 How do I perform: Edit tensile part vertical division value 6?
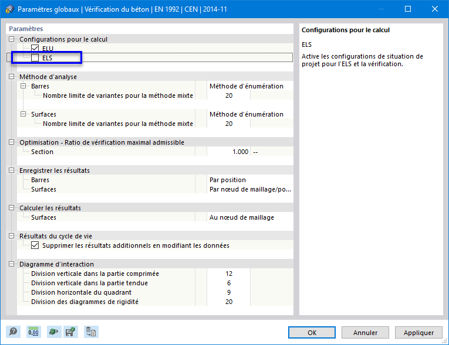pyautogui.click(x=228, y=283)
